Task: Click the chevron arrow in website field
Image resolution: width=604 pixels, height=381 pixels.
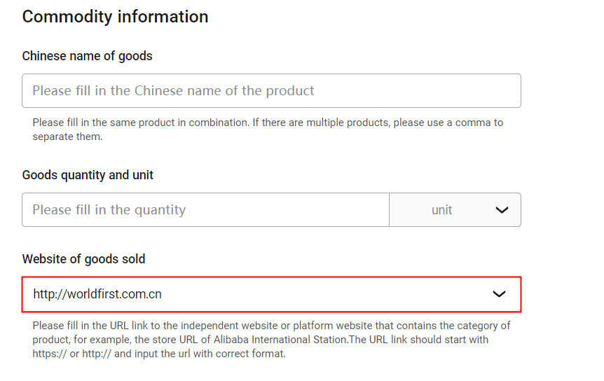Action: [x=499, y=294]
